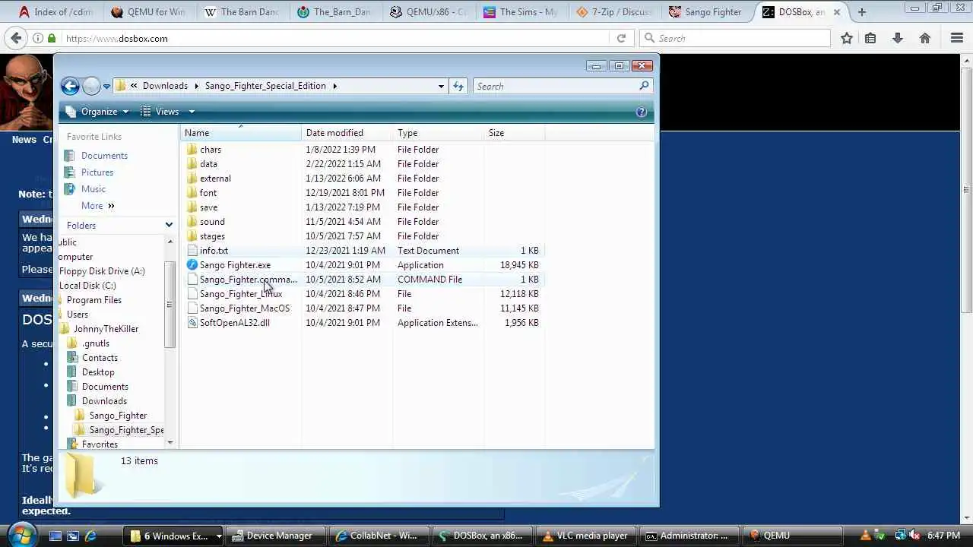The width and height of the screenshot is (973, 547).
Task: Open Documents in Favorite Links
Action: point(104,156)
